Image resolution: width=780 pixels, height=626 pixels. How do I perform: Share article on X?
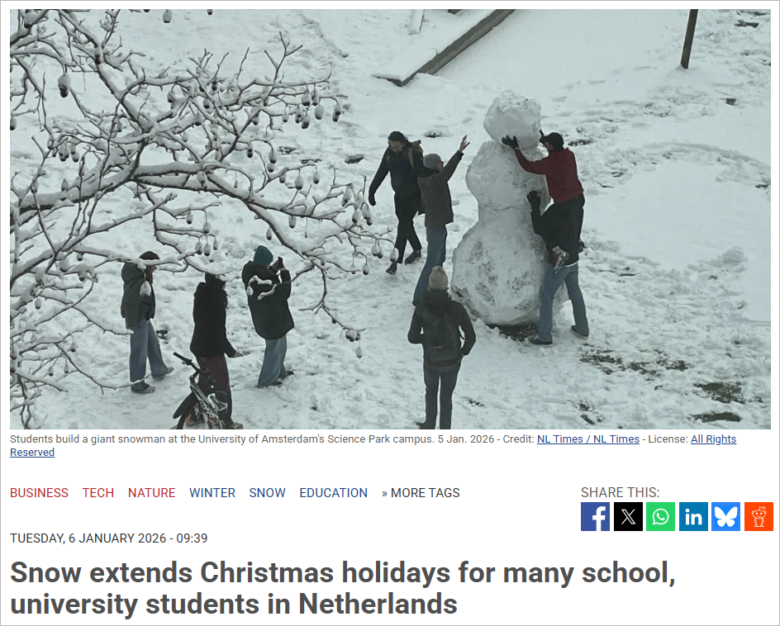[628, 517]
